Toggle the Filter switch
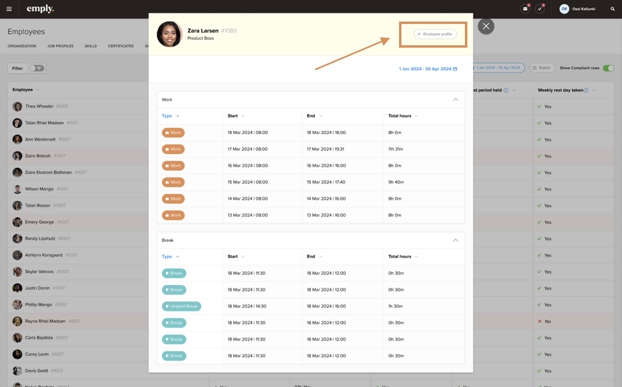 coord(37,68)
